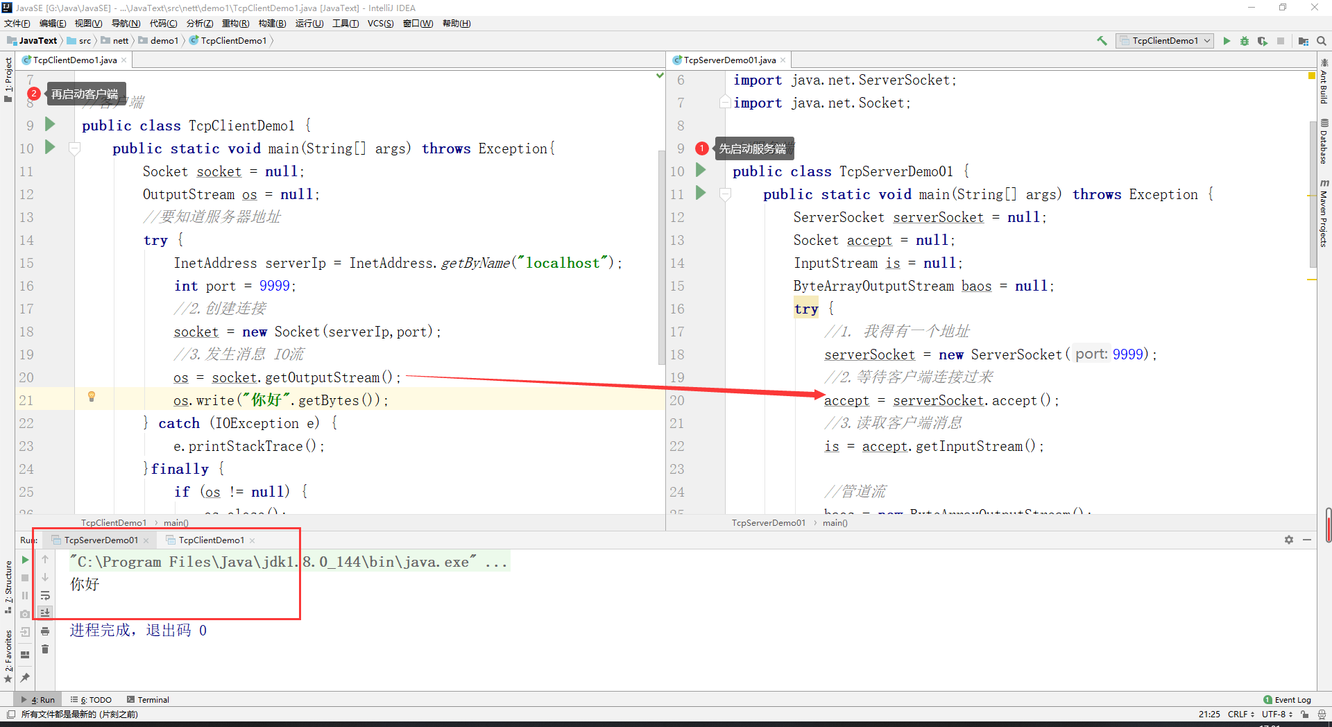Viewport: 1332px width, 727px height.
Task: Click caret position 21:25 in status bar
Action: click(1209, 714)
